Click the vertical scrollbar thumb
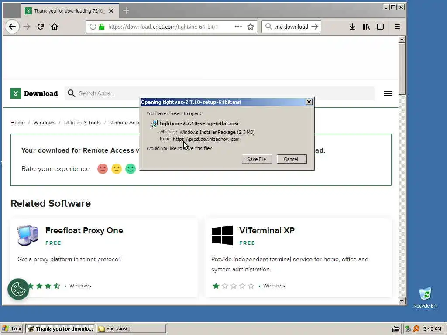 click(x=402, y=68)
